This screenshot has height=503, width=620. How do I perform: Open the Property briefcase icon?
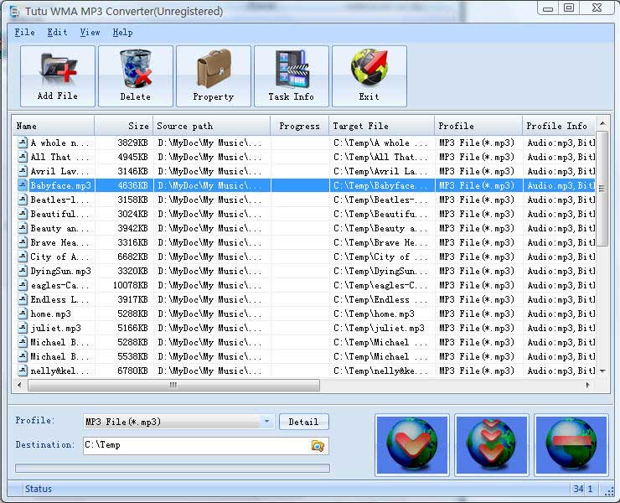pyautogui.click(x=214, y=76)
